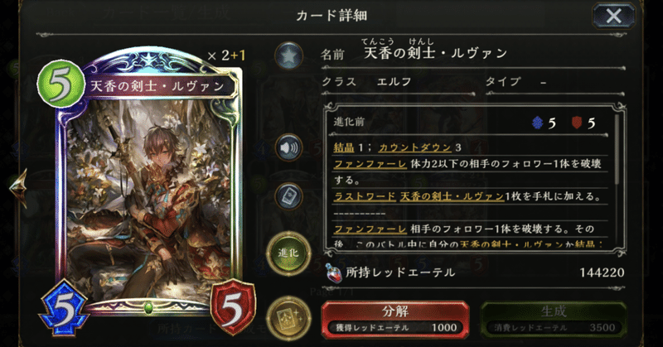
Task: Open the カウントダウン keyword link
Action: [415, 147]
